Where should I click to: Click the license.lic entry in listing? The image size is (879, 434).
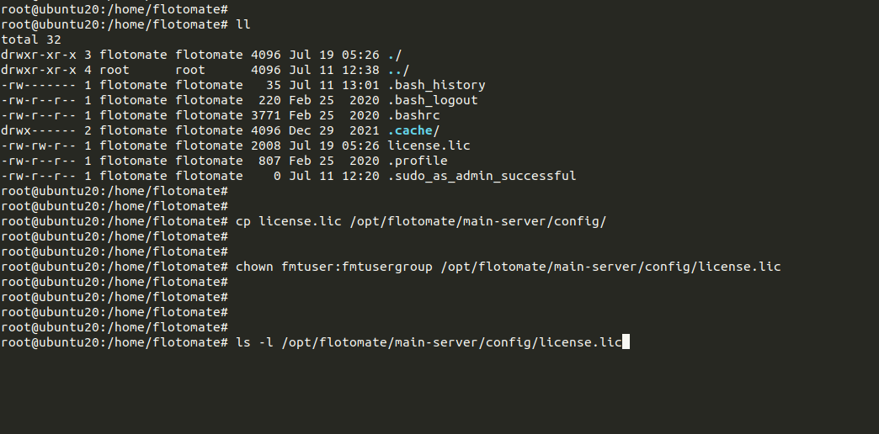click(x=429, y=146)
